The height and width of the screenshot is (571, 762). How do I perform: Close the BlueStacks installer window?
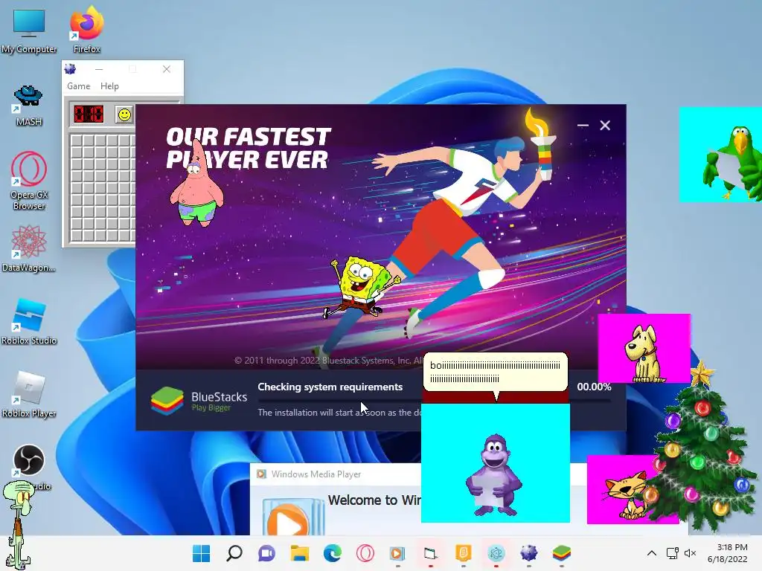pyautogui.click(x=605, y=125)
